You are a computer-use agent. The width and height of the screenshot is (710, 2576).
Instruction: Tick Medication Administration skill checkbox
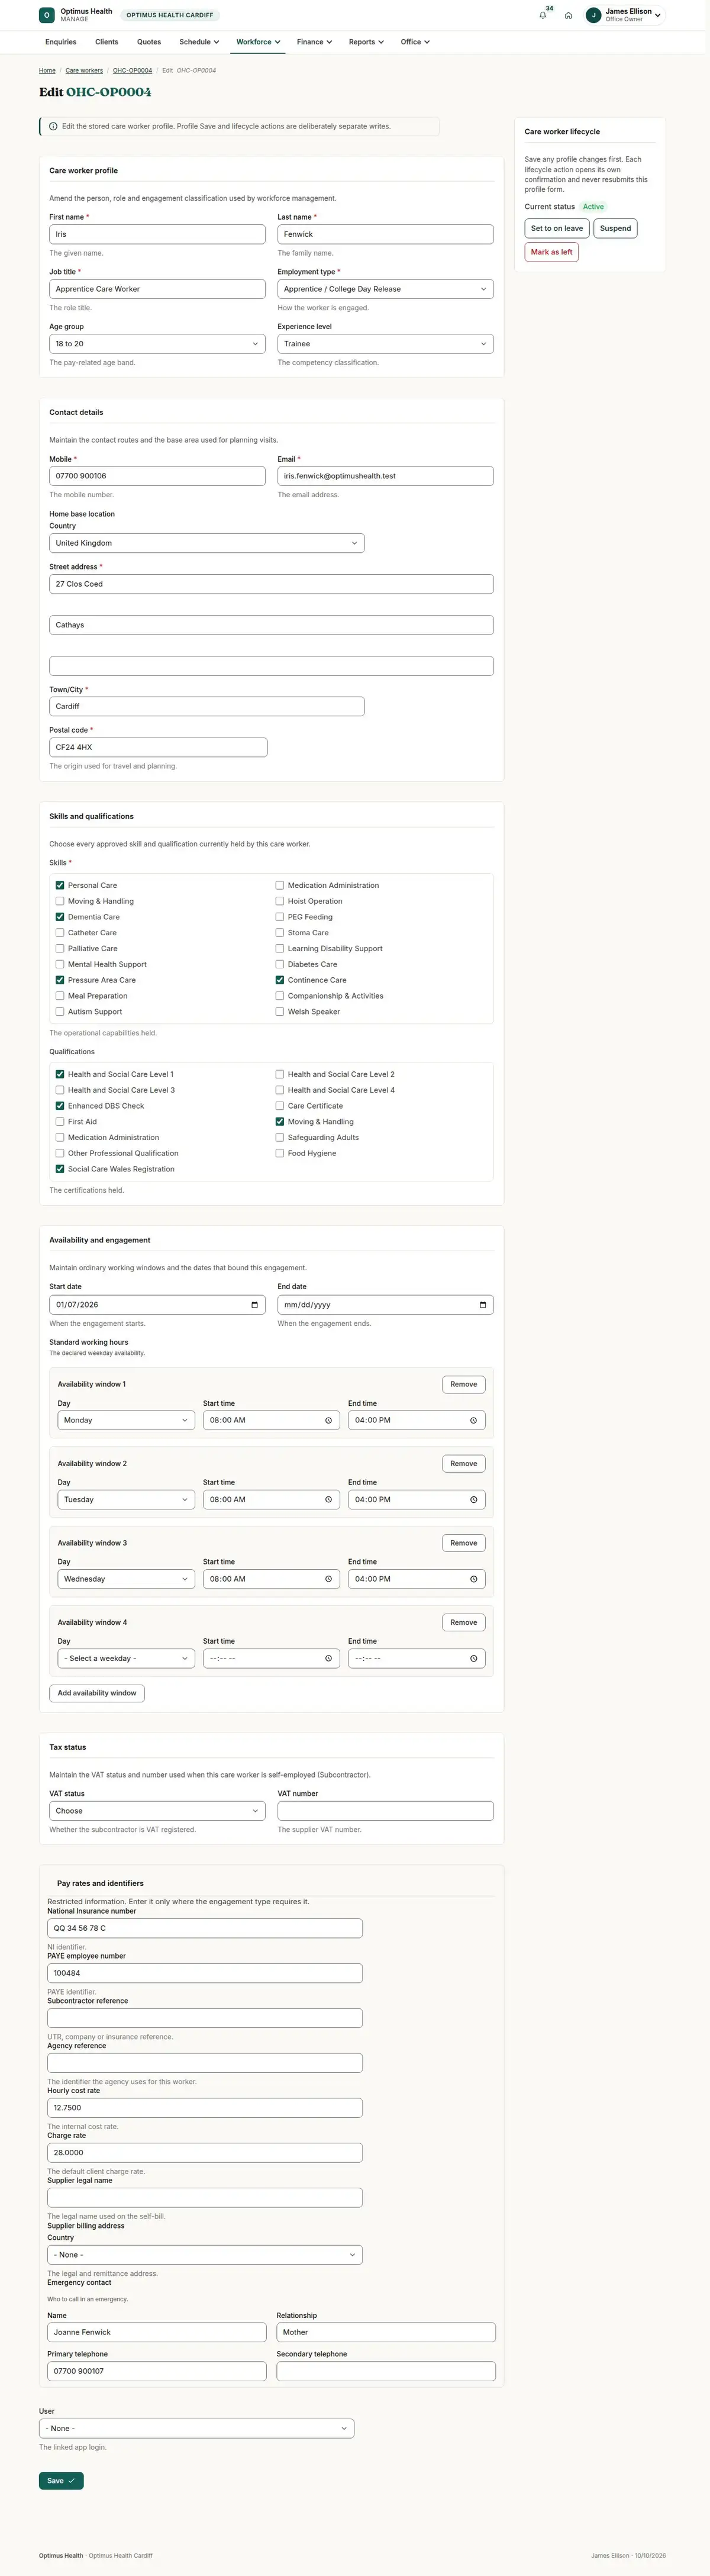click(x=280, y=885)
